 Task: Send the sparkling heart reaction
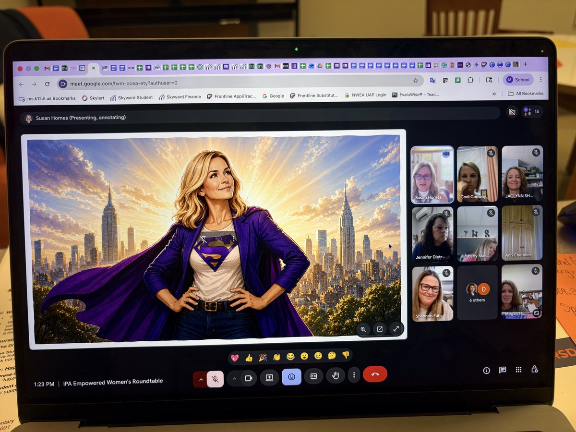[x=235, y=358]
